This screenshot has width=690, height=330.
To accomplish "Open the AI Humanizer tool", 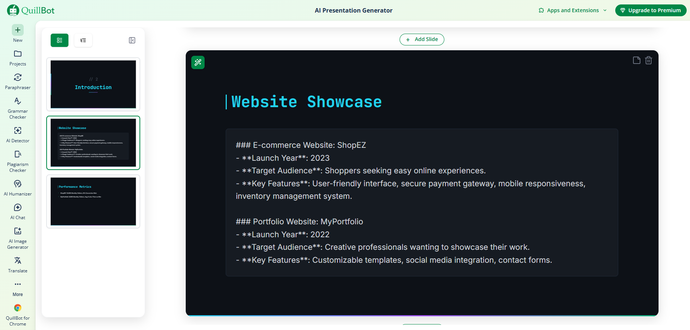I will click(x=18, y=188).
